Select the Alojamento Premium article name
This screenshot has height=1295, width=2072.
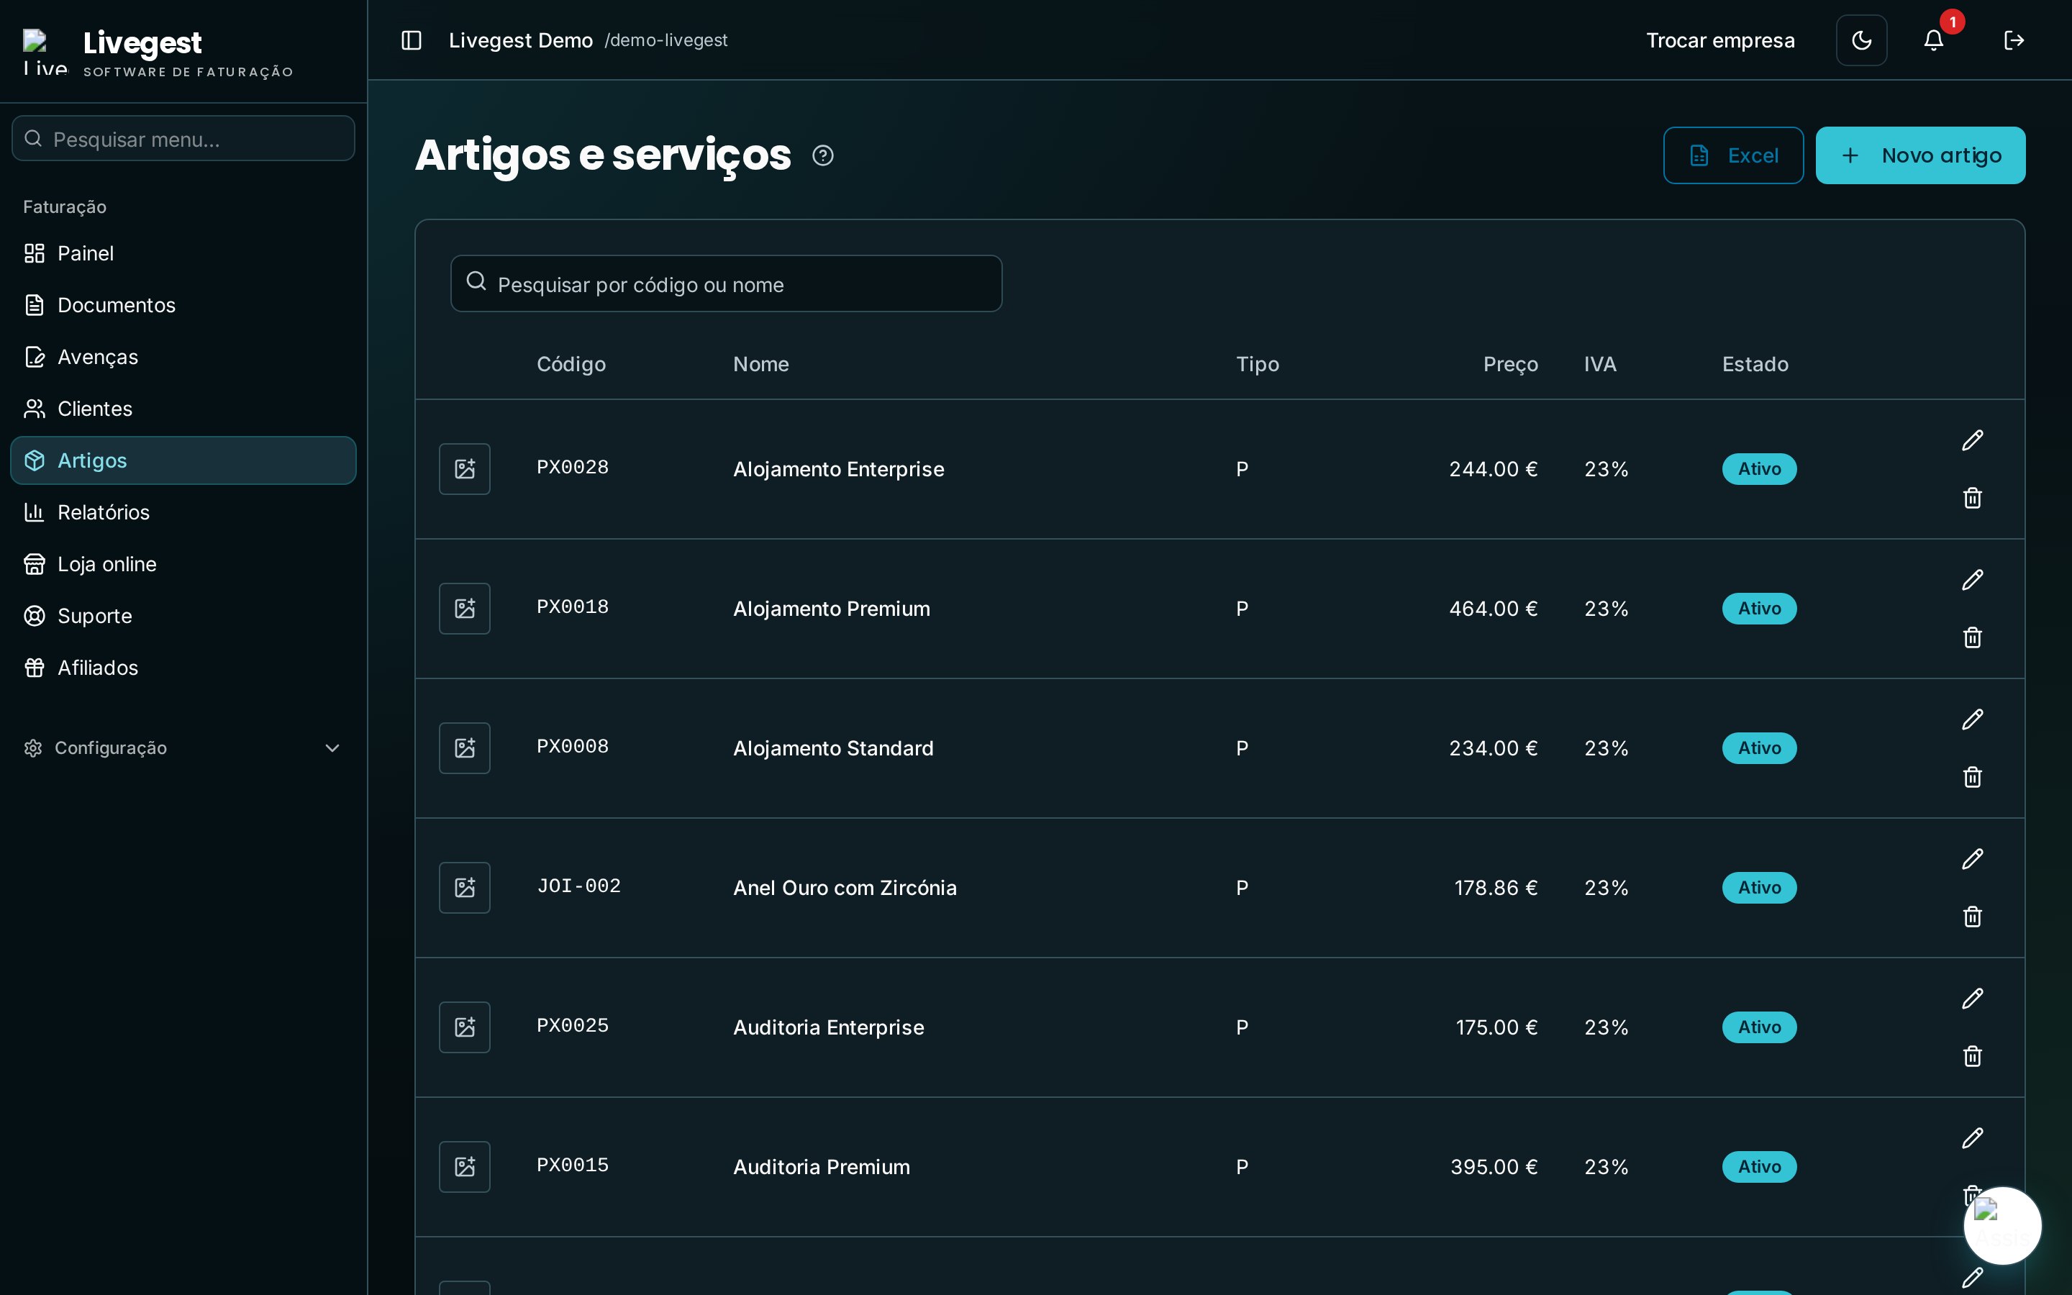tap(832, 608)
